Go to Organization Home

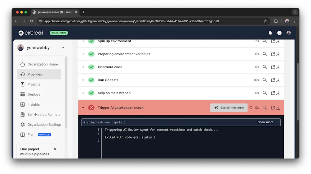coord(39,64)
